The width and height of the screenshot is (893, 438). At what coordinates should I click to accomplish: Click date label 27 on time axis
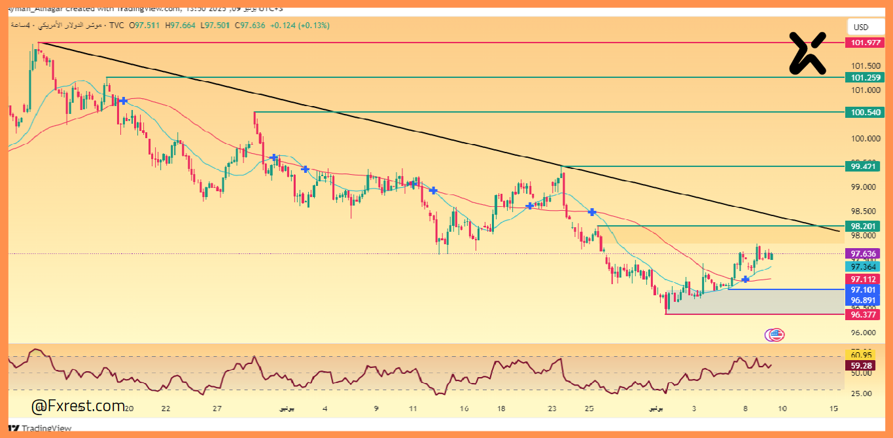coord(218,409)
